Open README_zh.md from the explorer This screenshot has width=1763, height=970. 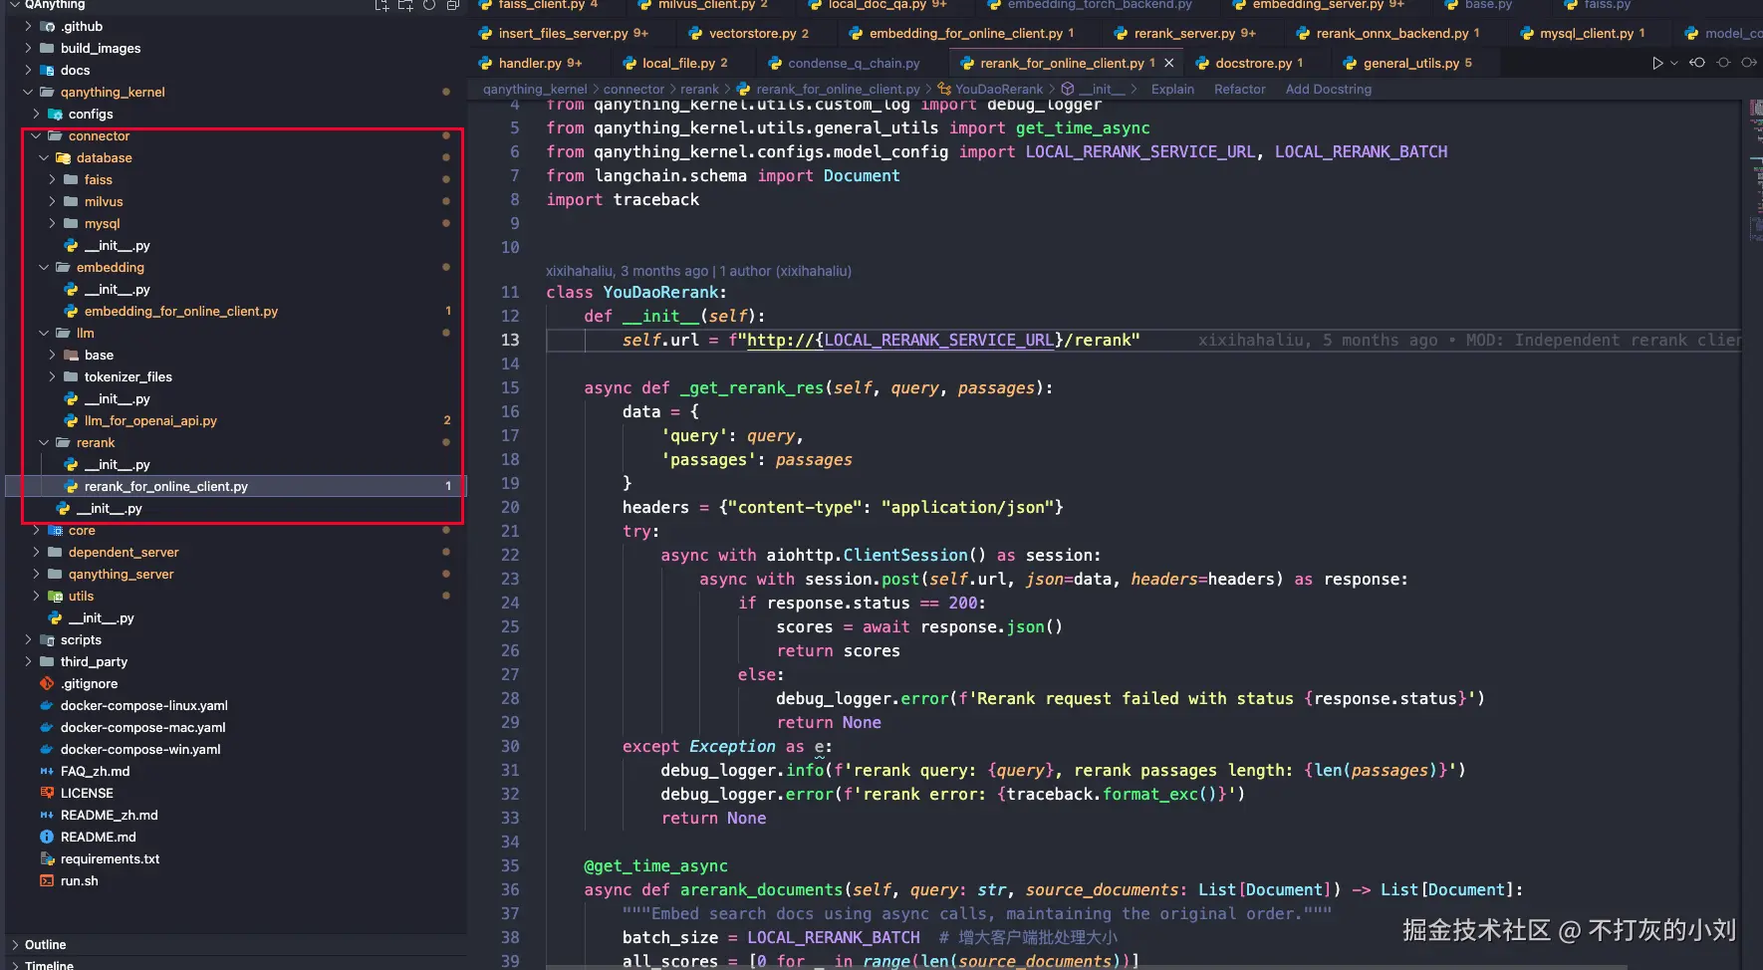click(235, 816)
